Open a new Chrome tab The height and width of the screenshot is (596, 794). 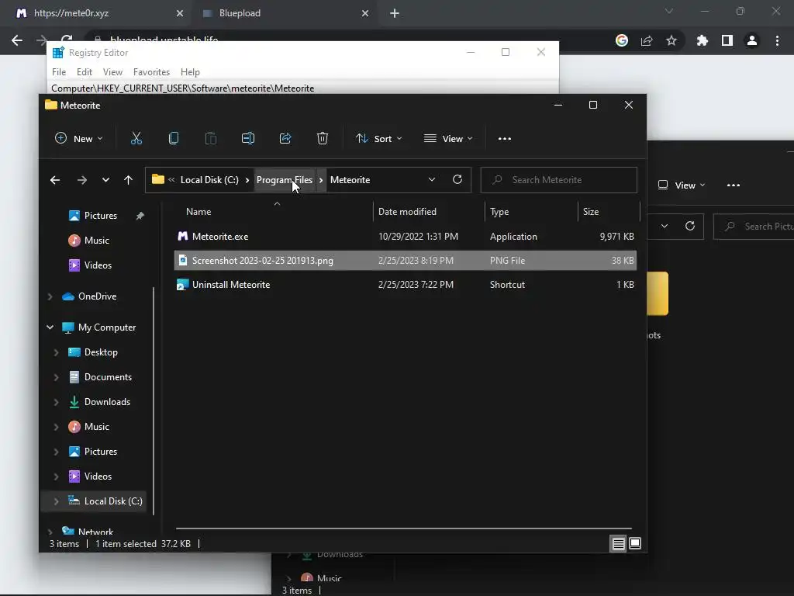point(395,13)
